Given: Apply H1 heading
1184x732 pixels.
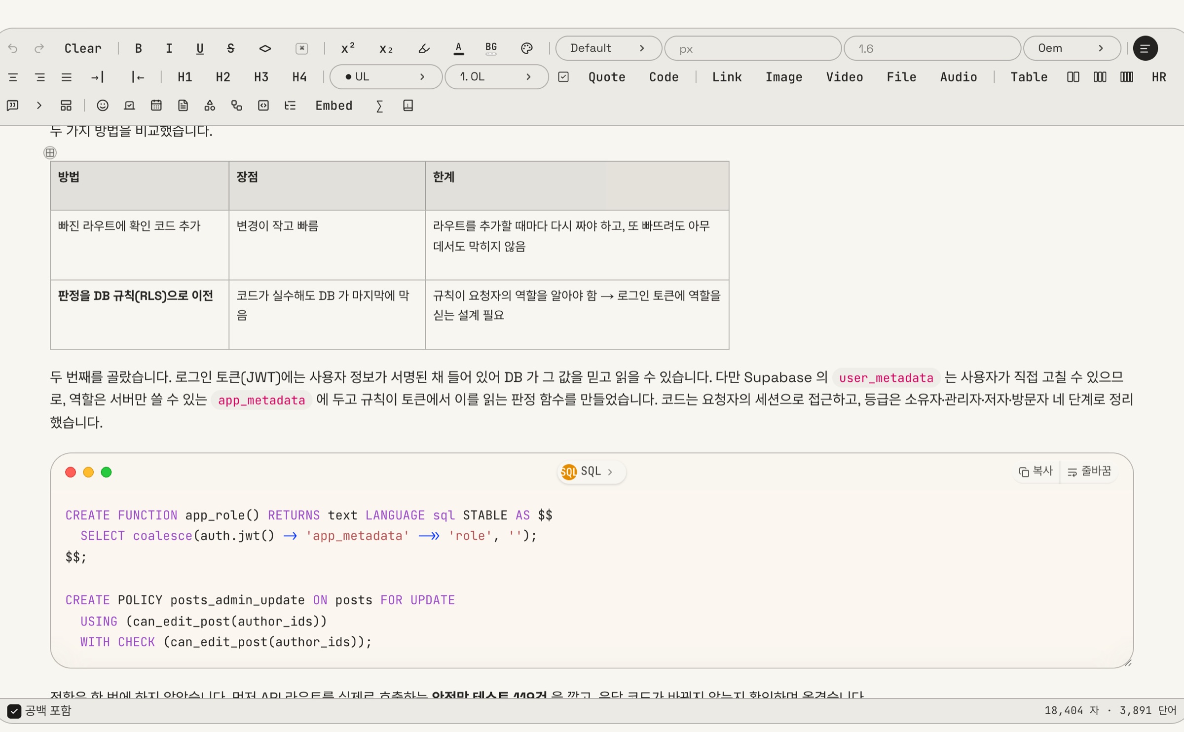Looking at the screenshot, I should [x=185, y=77].
